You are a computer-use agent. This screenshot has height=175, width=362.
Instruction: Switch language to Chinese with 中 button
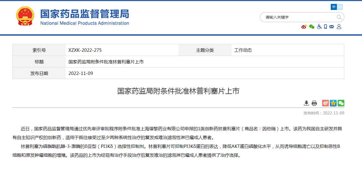point(334,7)
